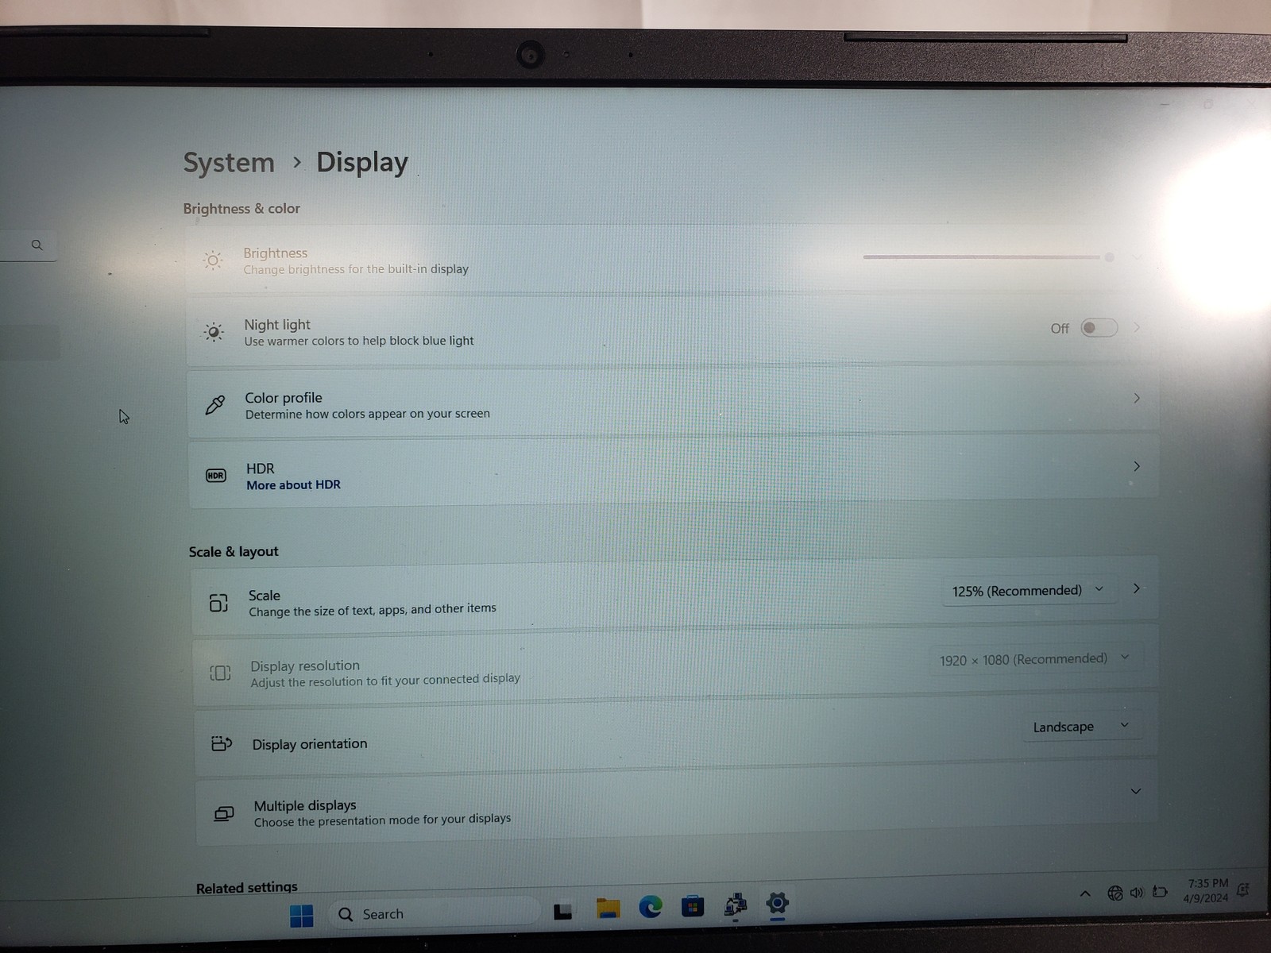Screen dimensions: 1271x953
Task: Click the Display resolution icon
Action: click(x=220, y=673)
